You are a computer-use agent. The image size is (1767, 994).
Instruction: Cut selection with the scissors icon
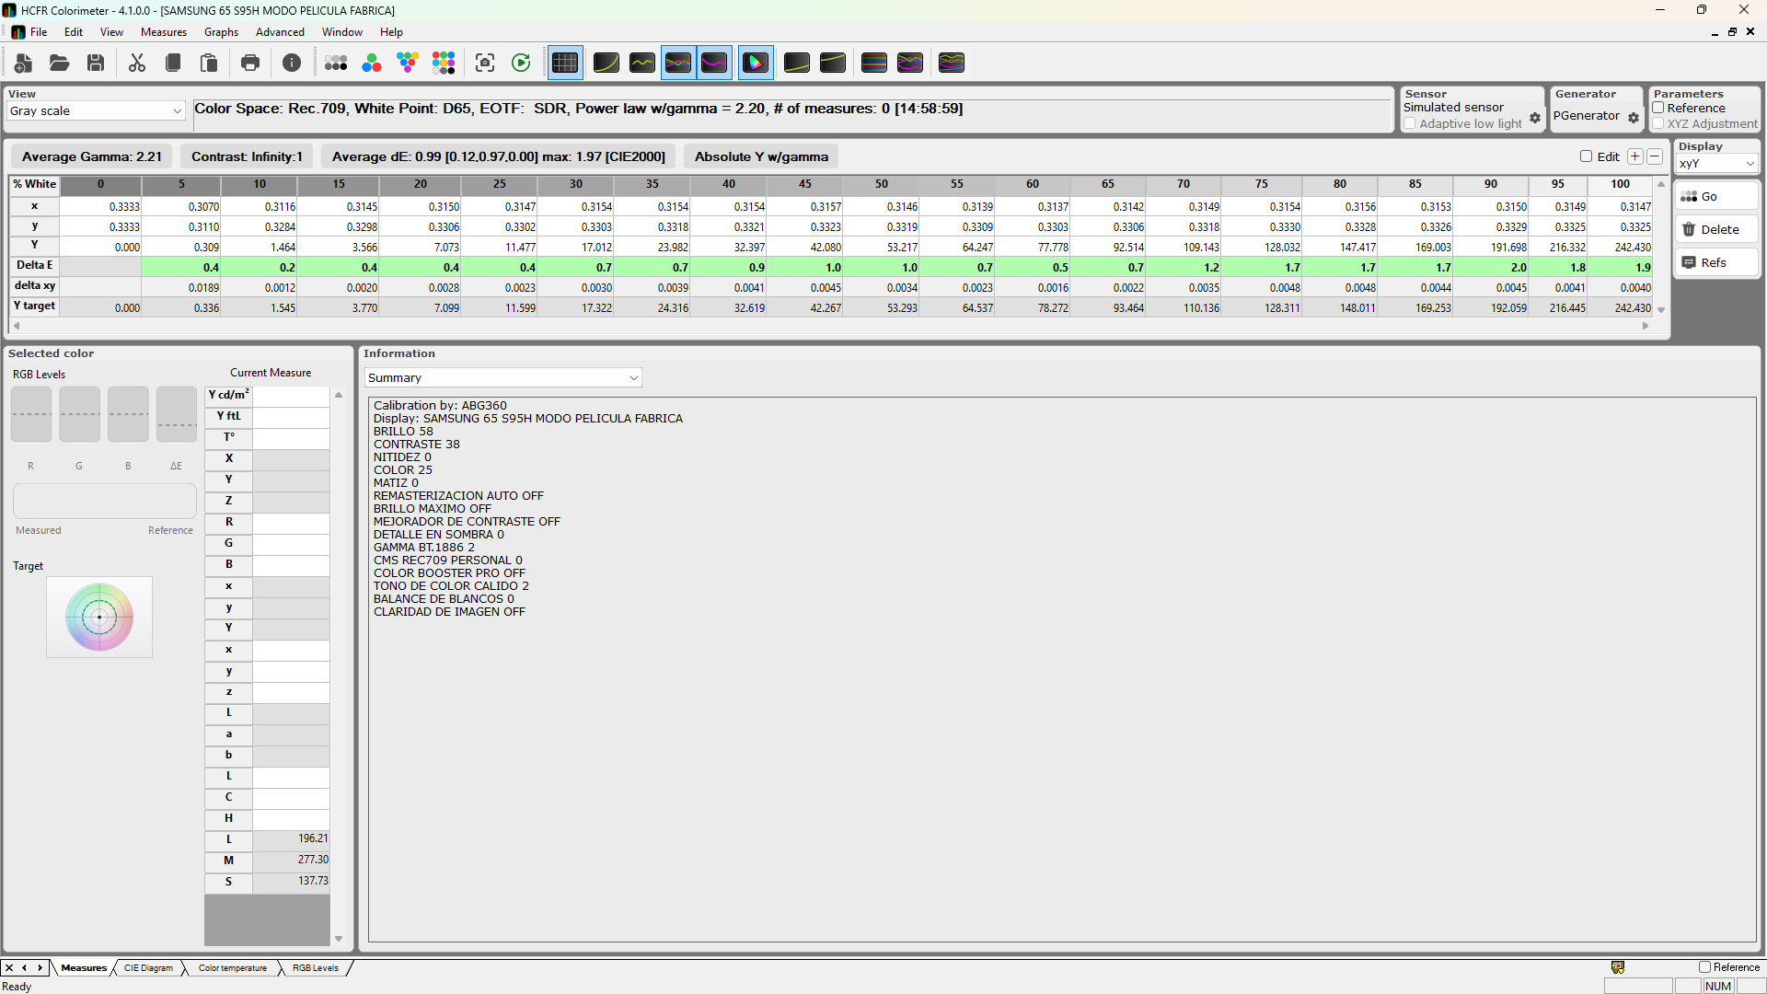pyautogui.click(x=137, y=63)
